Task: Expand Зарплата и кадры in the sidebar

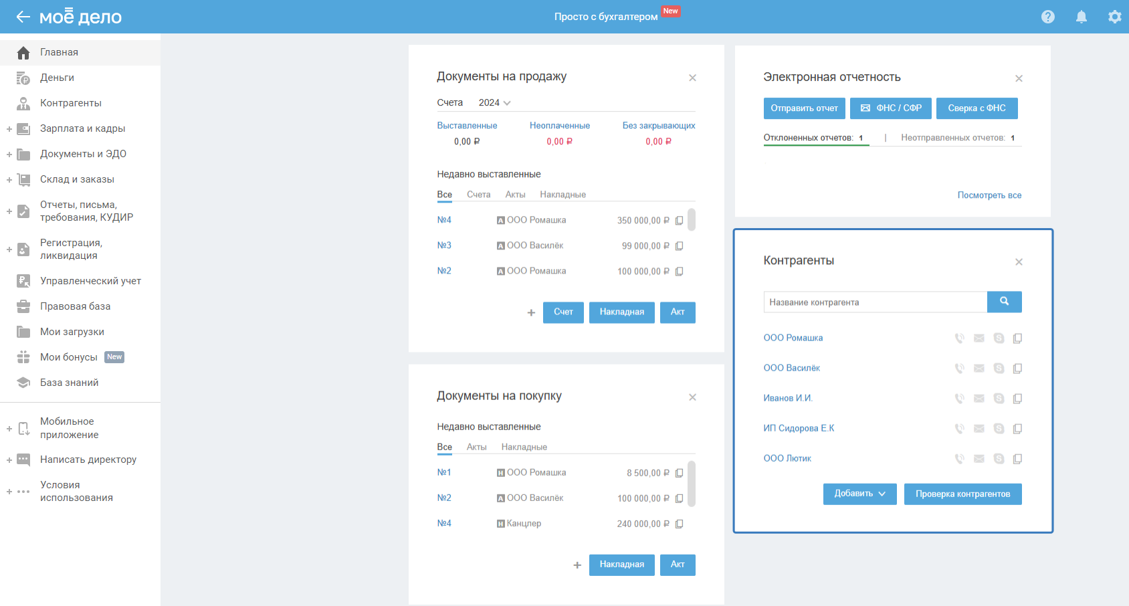Action: (x=9, y=129)
